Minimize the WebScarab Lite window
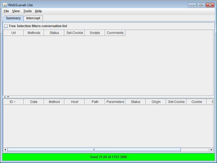This screenshot has height=163, width=217. [x=192, y=5]
